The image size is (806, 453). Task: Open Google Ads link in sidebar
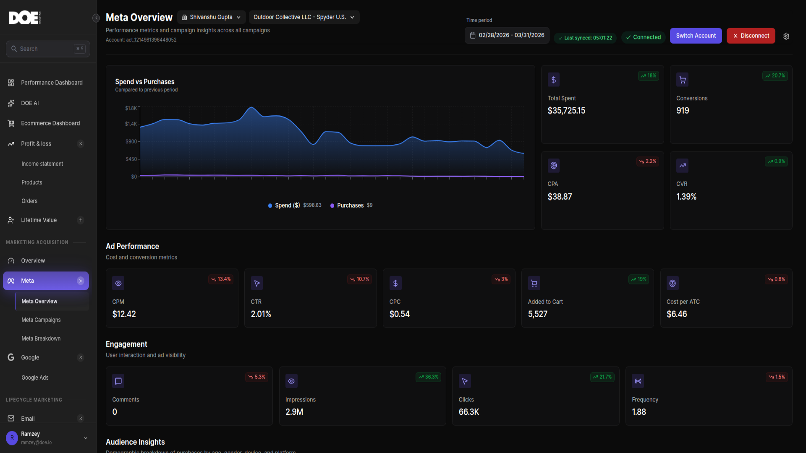[35, 378]
